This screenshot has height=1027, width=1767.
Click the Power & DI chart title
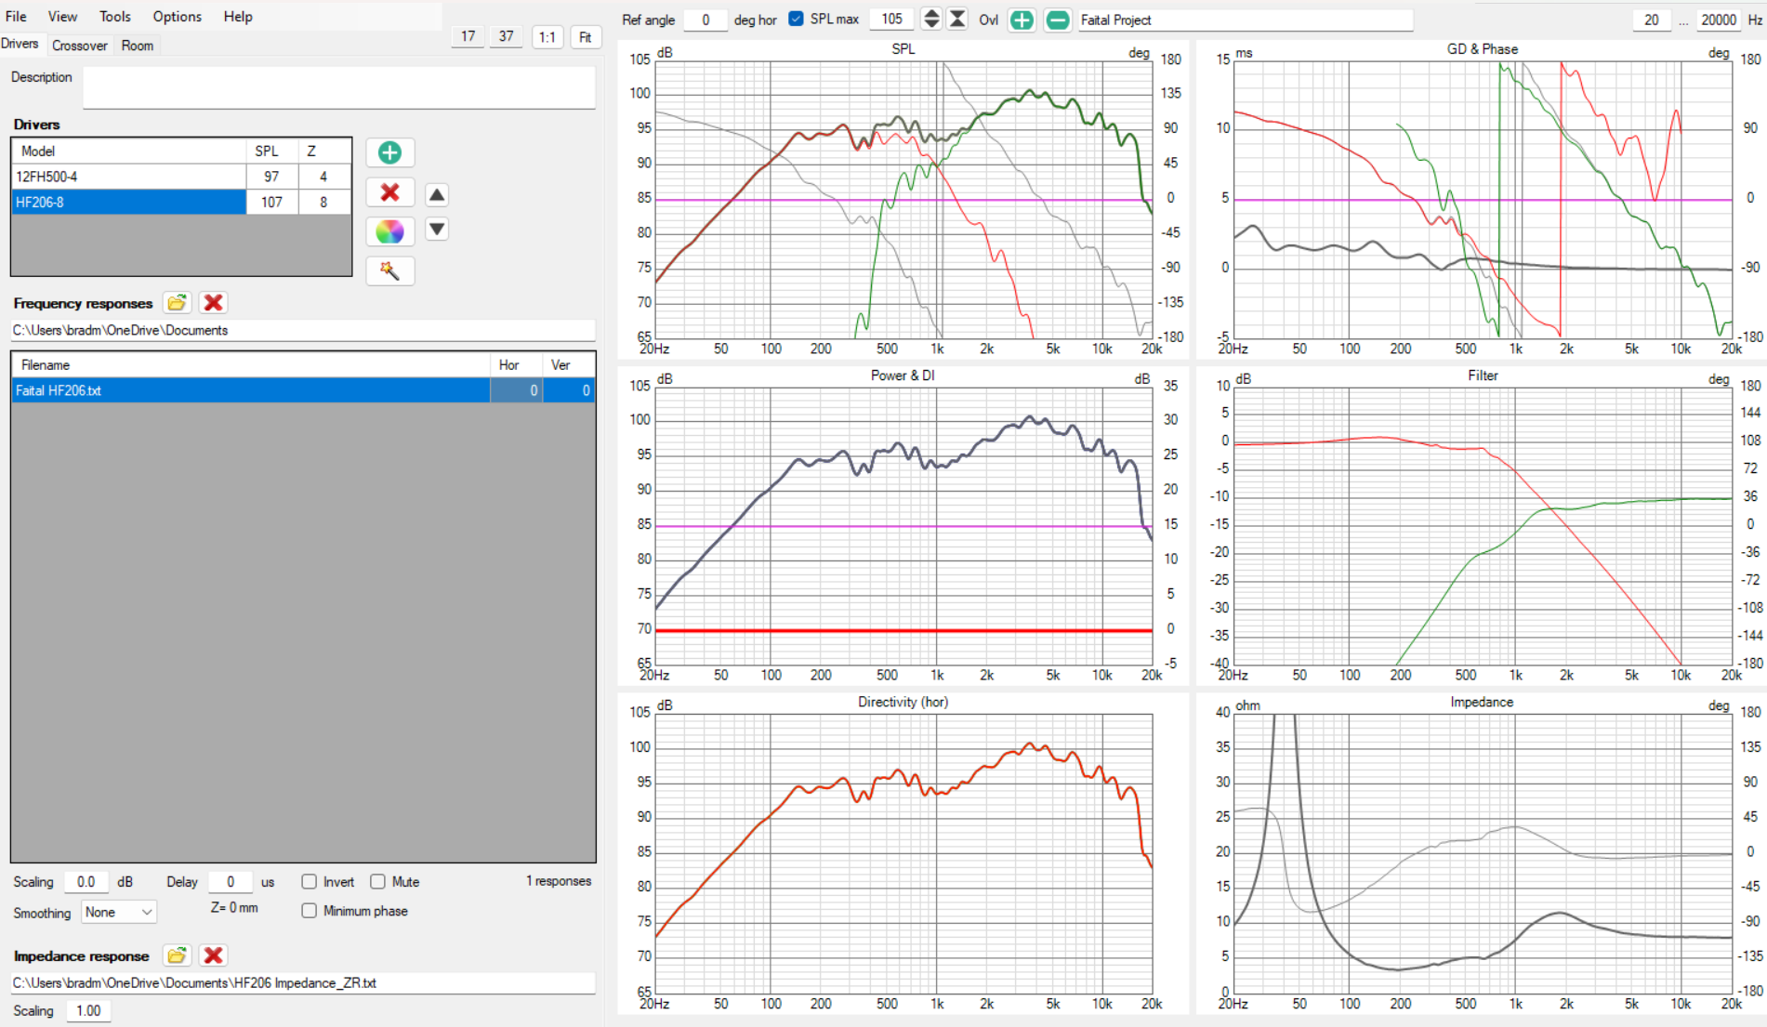[x=903, y=375]
